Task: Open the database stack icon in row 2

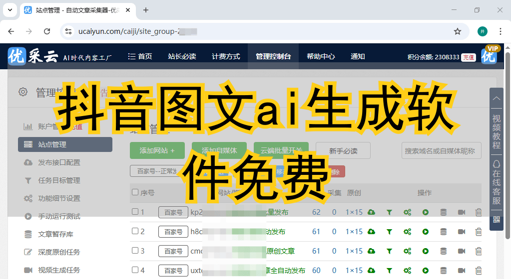Action: [443, 232]
